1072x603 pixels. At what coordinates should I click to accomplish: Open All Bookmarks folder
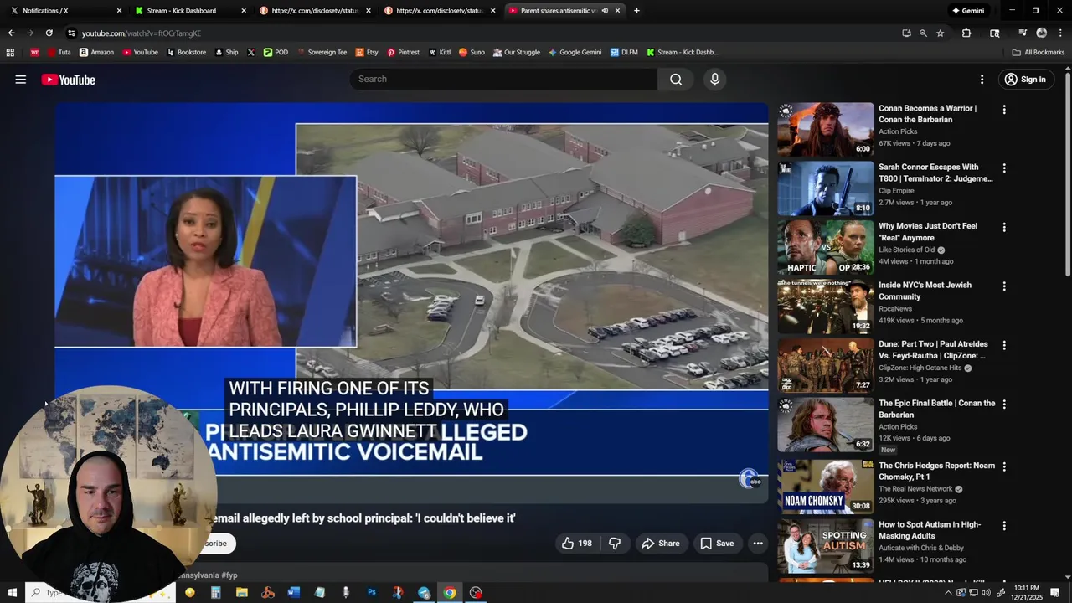pyautogui.click(x=1038, y=52)
